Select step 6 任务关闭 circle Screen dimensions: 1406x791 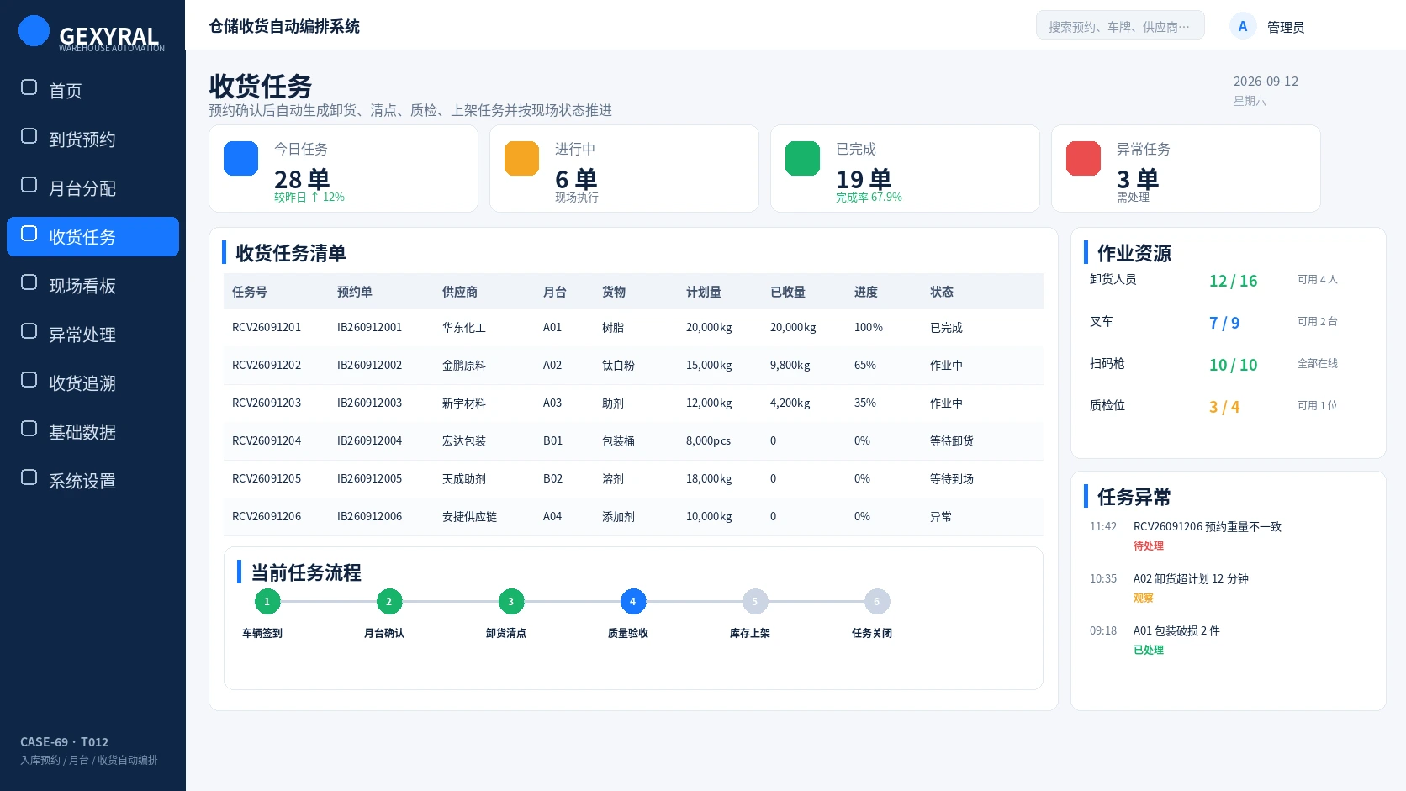[877, 601]
